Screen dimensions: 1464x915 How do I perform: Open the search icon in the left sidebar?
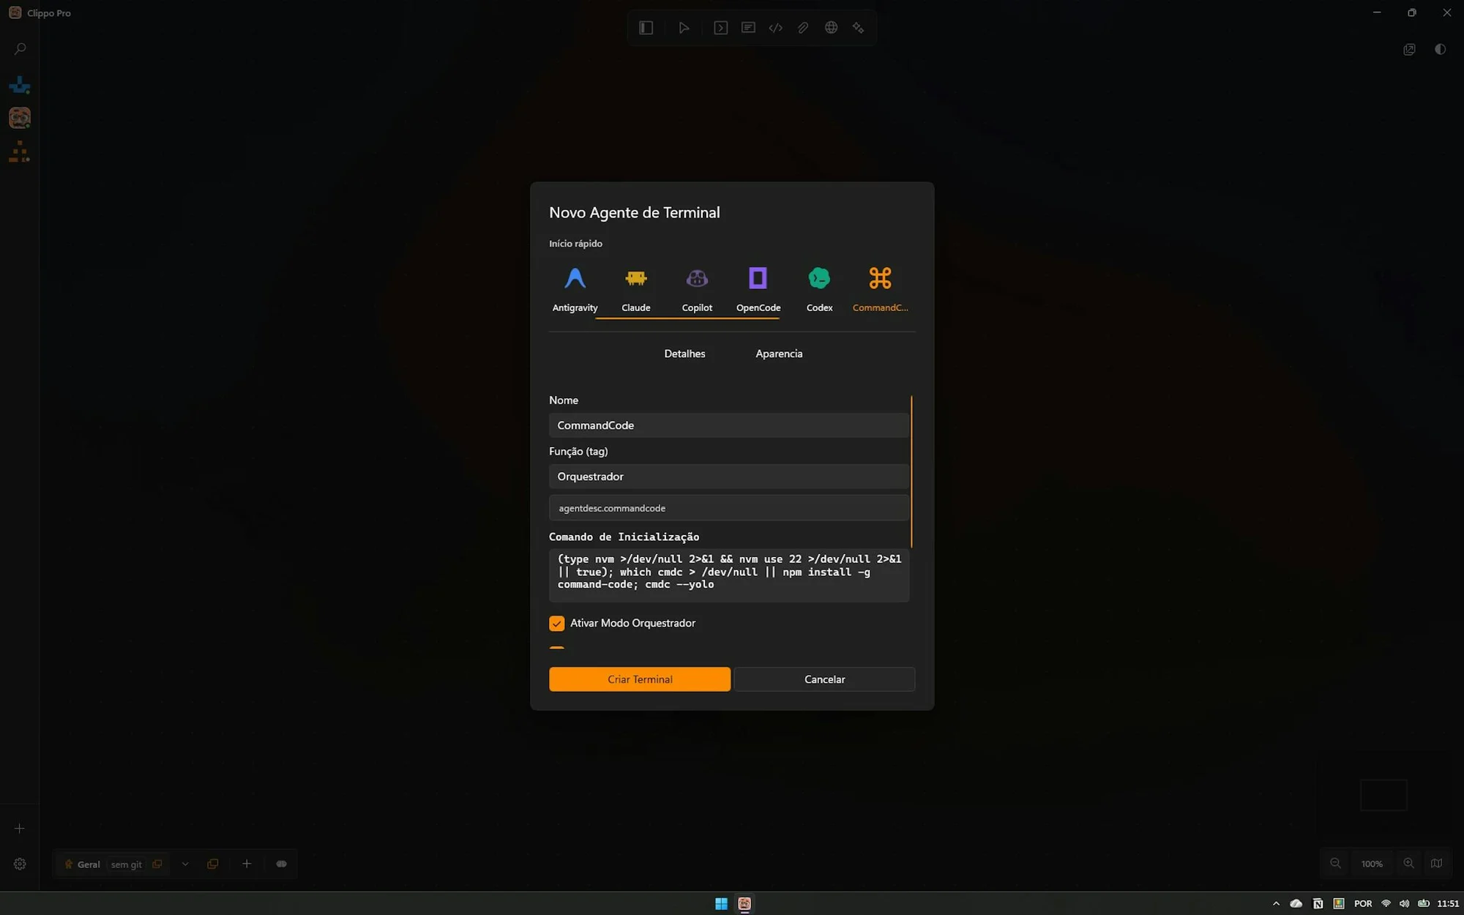tap(20, 49)
